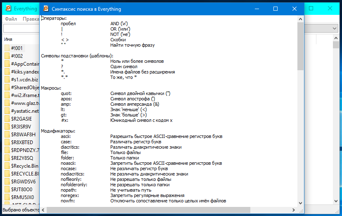The width and height of the screenshot is (342, 216).
Task: Close the search syntax window
Action: [x=294, y=9]
